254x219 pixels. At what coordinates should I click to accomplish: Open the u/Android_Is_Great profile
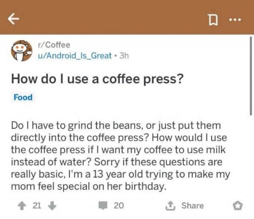click(x=75, y=56)
